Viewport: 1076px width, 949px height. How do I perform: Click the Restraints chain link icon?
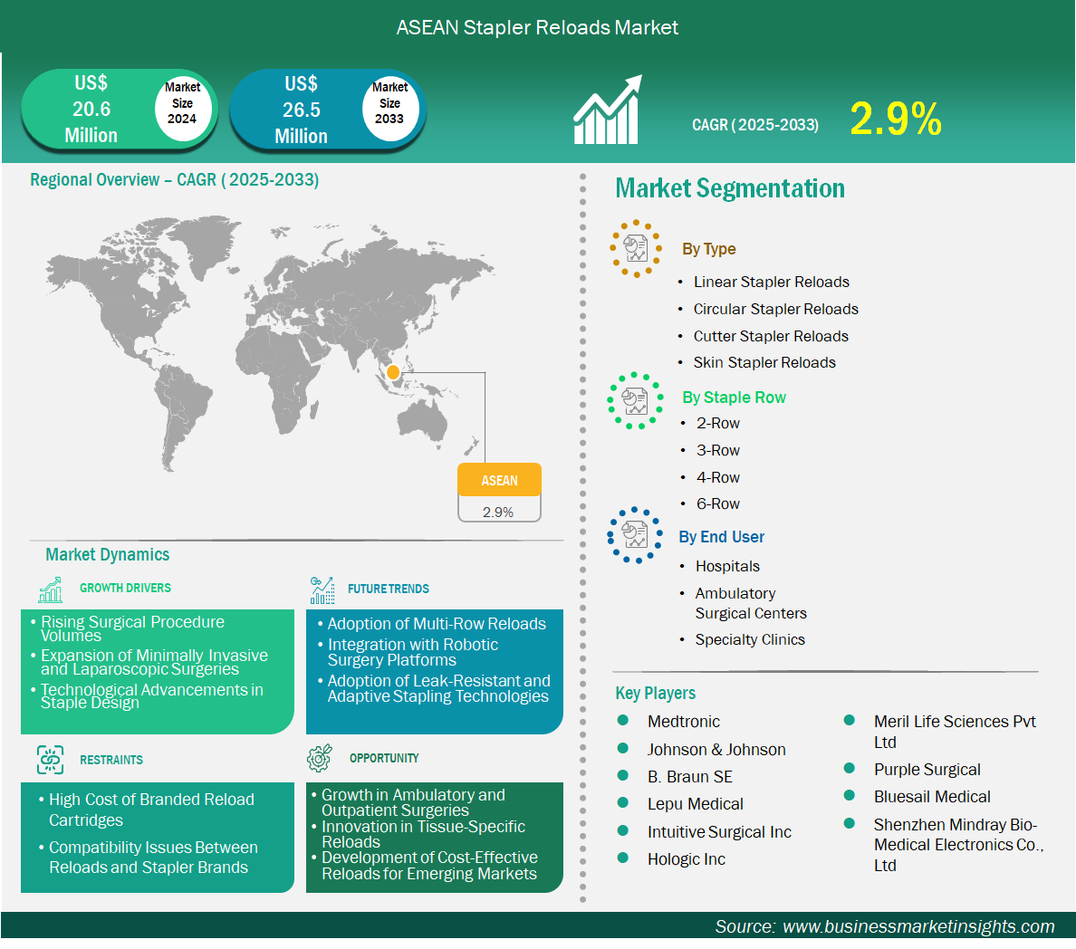pos(51,760)
